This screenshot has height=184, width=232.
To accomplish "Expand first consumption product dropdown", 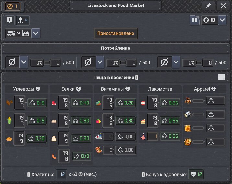I will 24,62.
